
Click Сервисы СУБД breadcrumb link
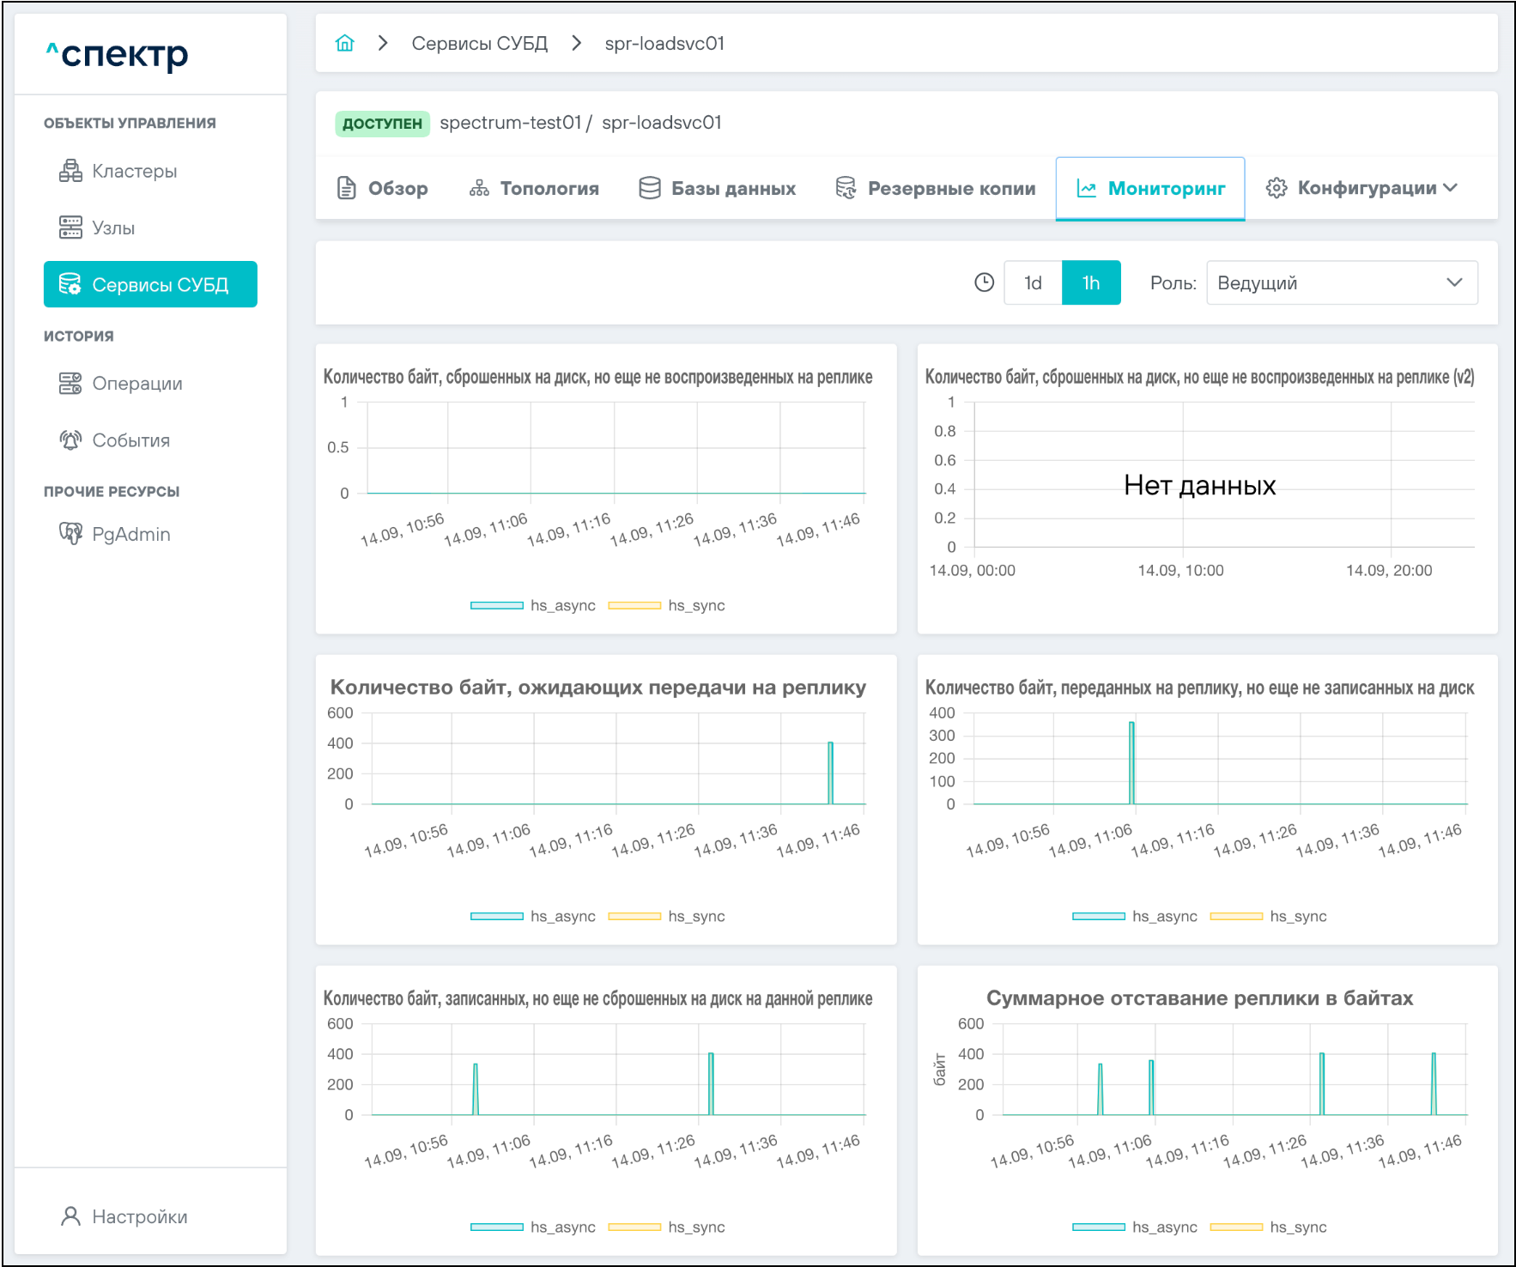click(x=479, y=43)
